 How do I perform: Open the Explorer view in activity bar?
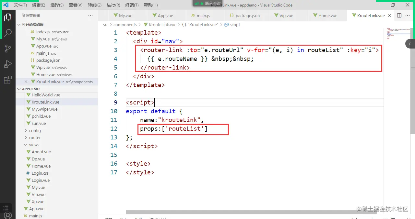(x=8, y=17)
